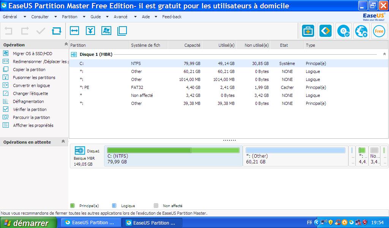The height and width of the screenshot is (228, 389).
Task: Click the resize/move partition toolbar icon
Action: click(x=74, y=31)
